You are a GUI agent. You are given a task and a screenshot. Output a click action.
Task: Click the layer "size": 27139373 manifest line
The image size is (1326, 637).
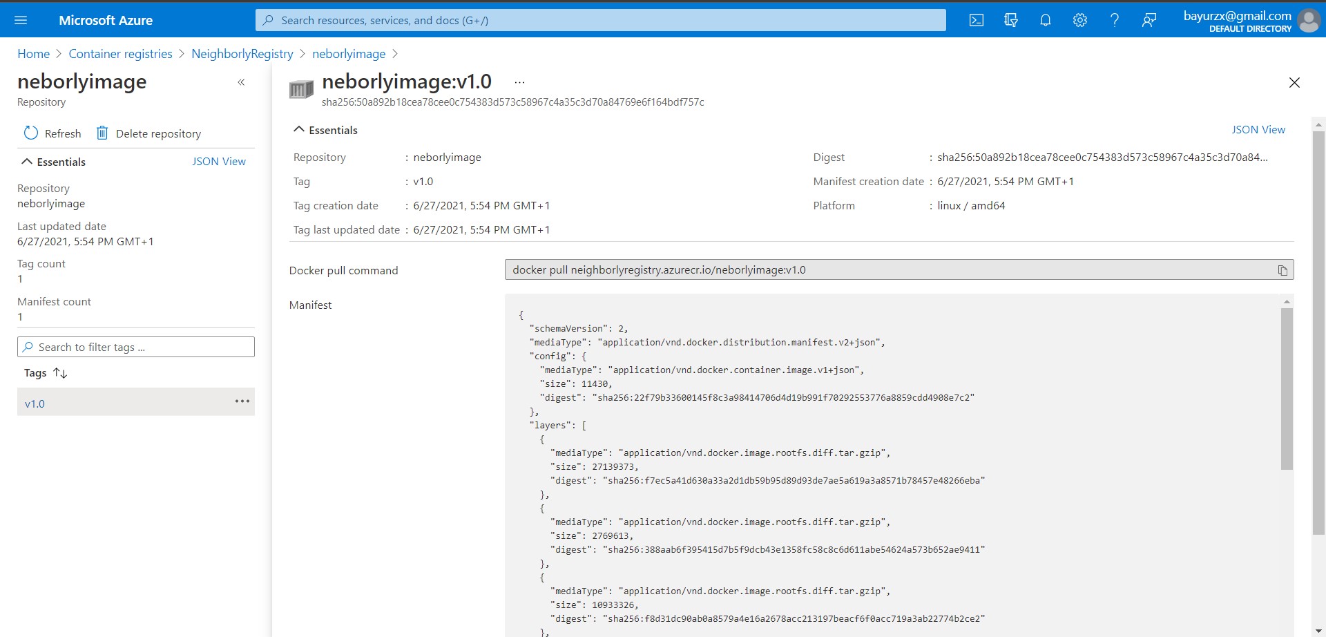[x=594, y=466]
